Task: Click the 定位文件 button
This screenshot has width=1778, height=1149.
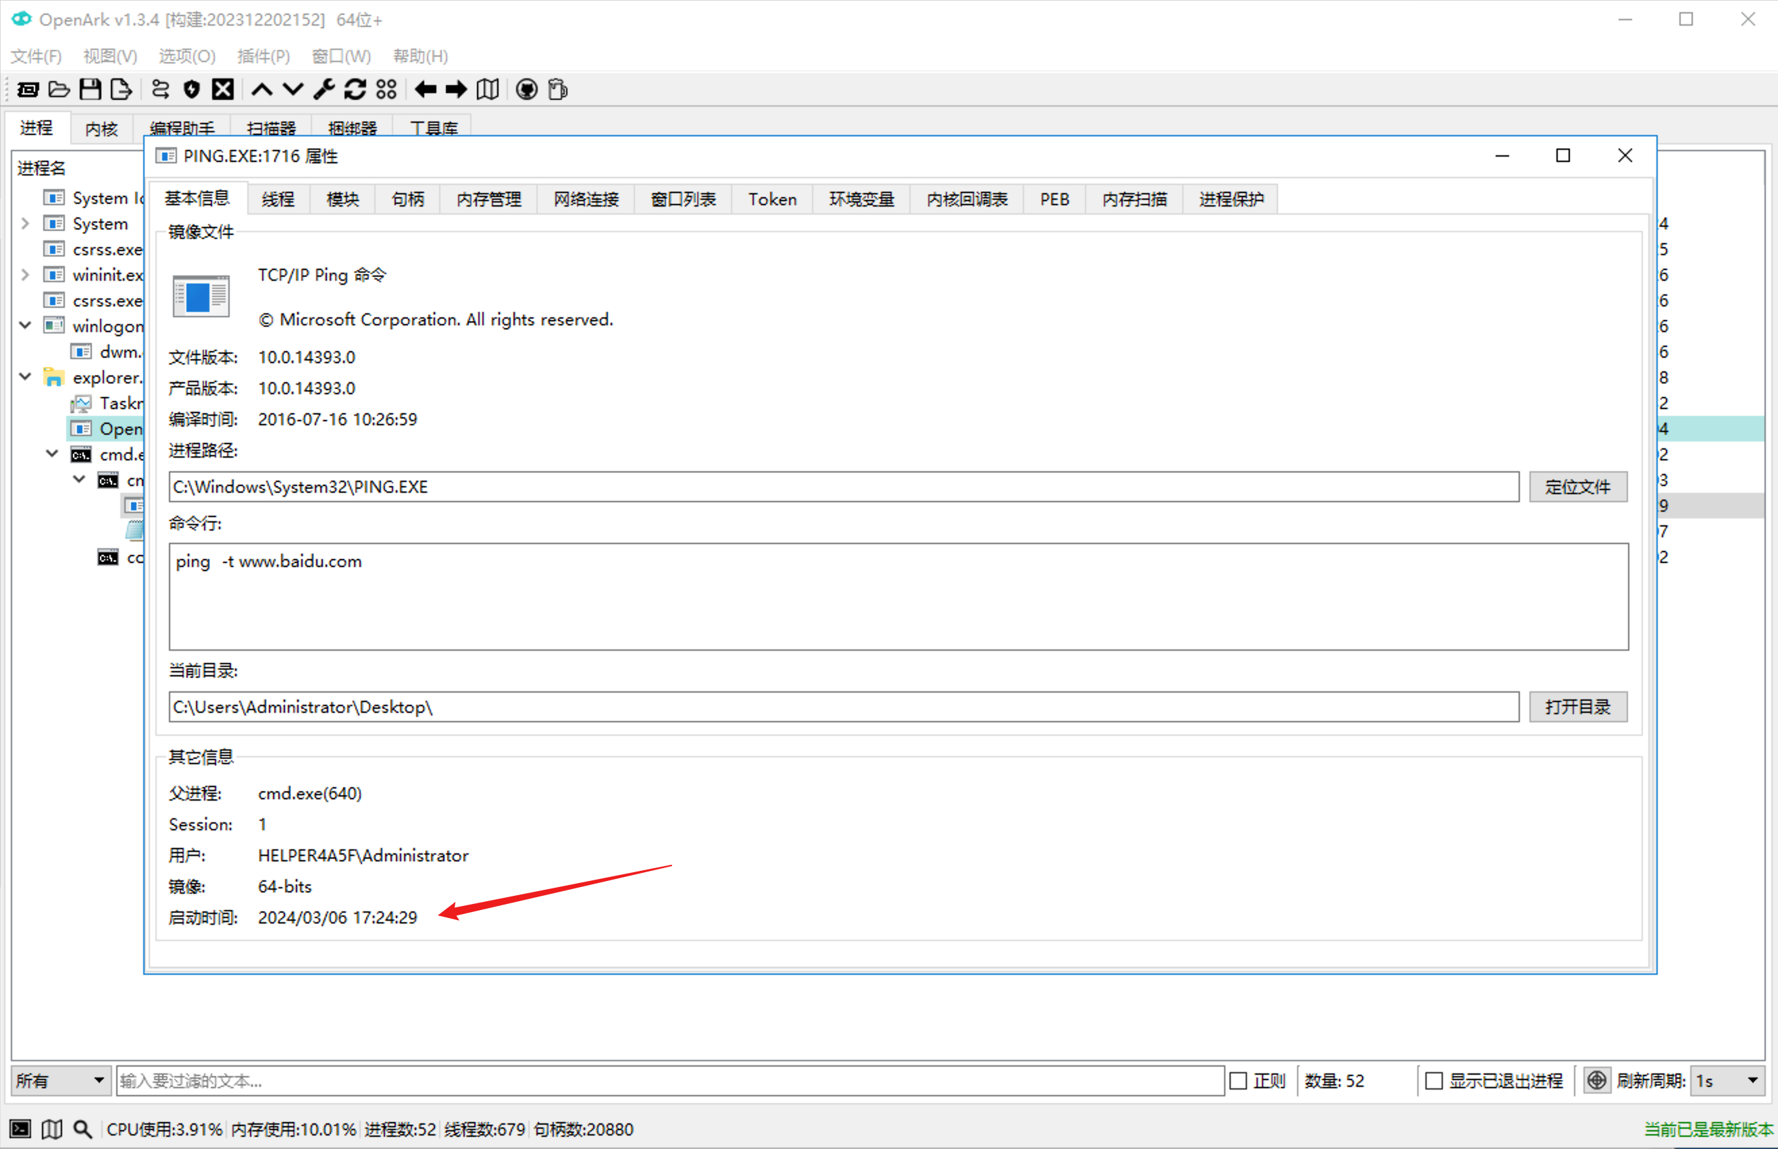Action: (x=1577, y=487)
